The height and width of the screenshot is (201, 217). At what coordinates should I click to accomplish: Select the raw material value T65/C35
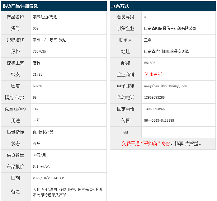[x=39, y=51]
